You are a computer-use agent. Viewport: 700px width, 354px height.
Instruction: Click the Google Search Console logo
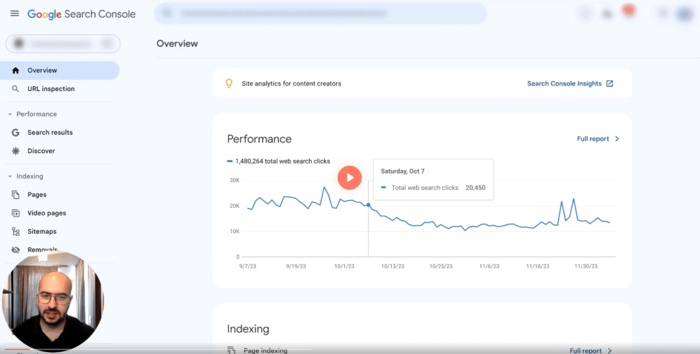[81, 14]
